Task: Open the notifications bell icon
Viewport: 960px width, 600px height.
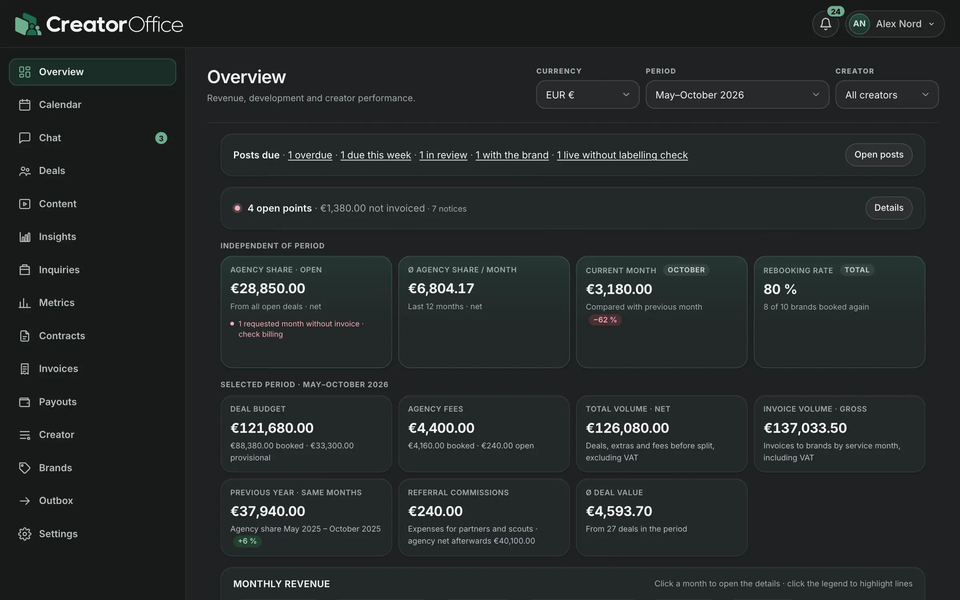Action: point(826,24)
